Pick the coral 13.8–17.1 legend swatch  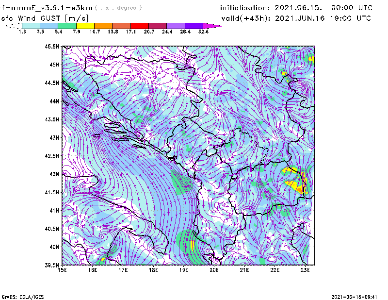pos(122,26)
